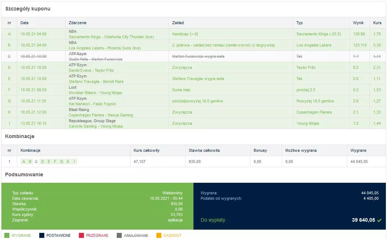Click the green checkmark beside payout amount

pyautogui.click(x=379, y=220)
